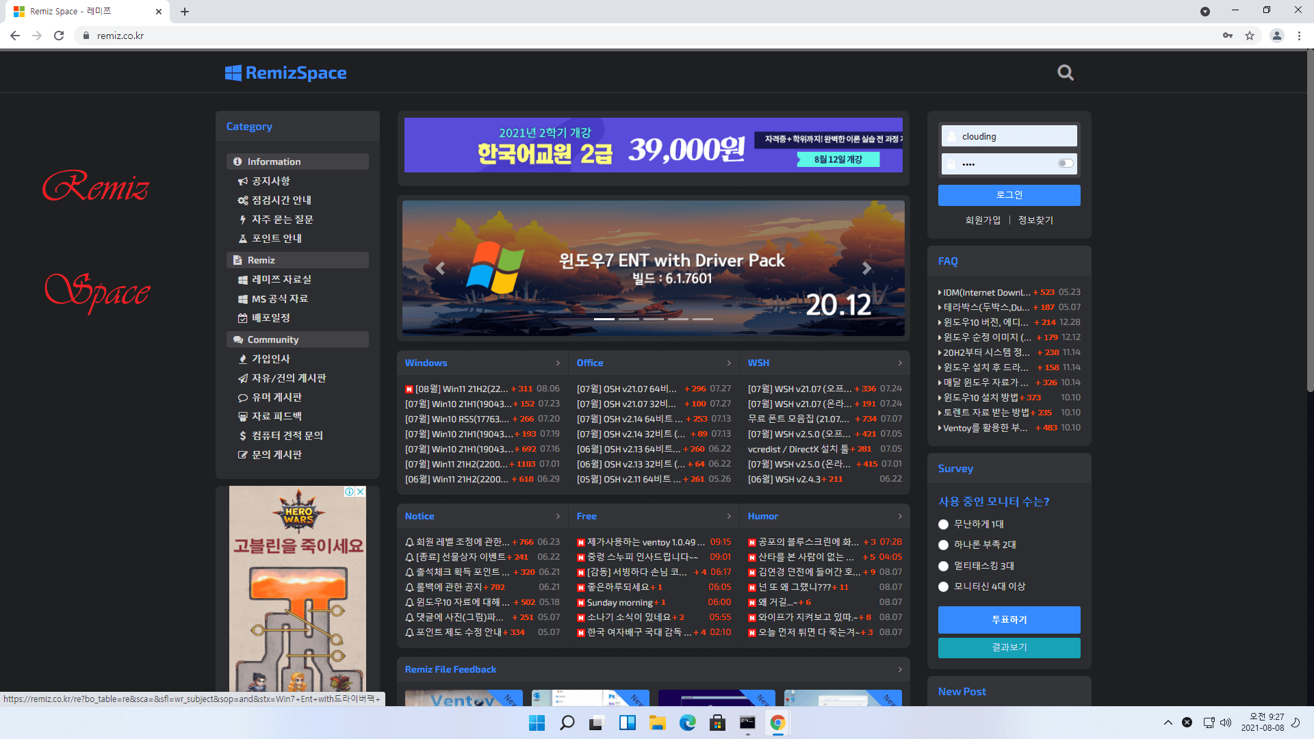Select '하나론 부족 2대' survey option

point(943,545)
